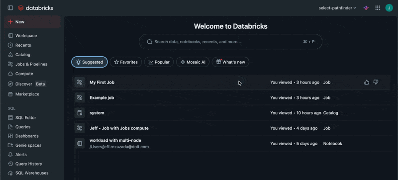Screen dimensions: 398x180
Task: Click the Marketplace store icon
Action: (10, 94)
